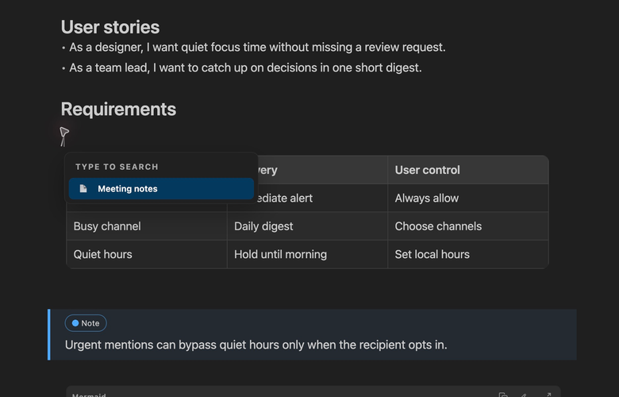Image resolution: width=619 pixels, height=397 pixels.
Task: Click the User stories heading
Action: pyautogui.click(x=110, y=27)
